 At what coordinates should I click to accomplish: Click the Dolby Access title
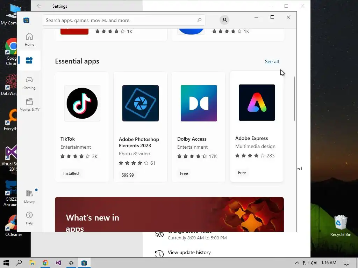coord(192,139)
